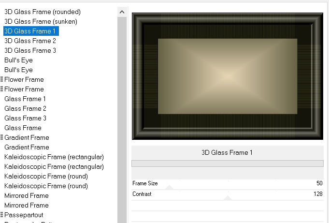Click the Frame Size value 50
Screen dimensions: 329x223
[319, 183]
